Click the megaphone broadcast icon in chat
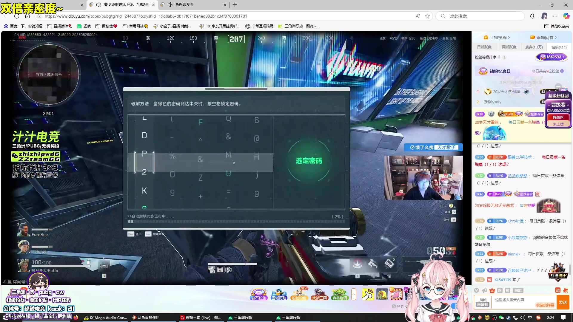Image resolution: width=573 pixels, height=322 pixels. point(484,290)
